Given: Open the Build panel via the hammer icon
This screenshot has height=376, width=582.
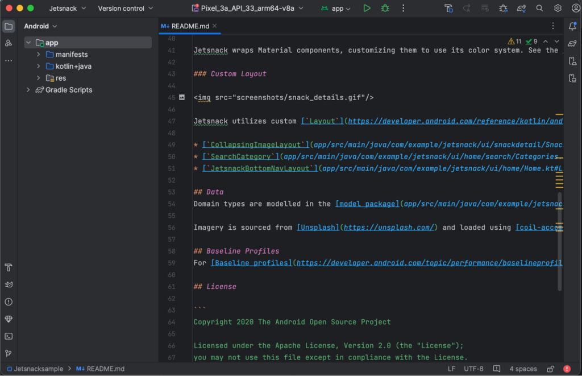Looking at the screenshot, I should coord(8,267).
